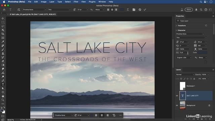Collapse the Character section

pyautogui.click(x=176, y=30)
